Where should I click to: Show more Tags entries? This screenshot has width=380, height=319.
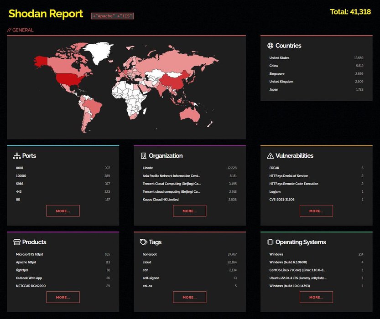(189, 297)
